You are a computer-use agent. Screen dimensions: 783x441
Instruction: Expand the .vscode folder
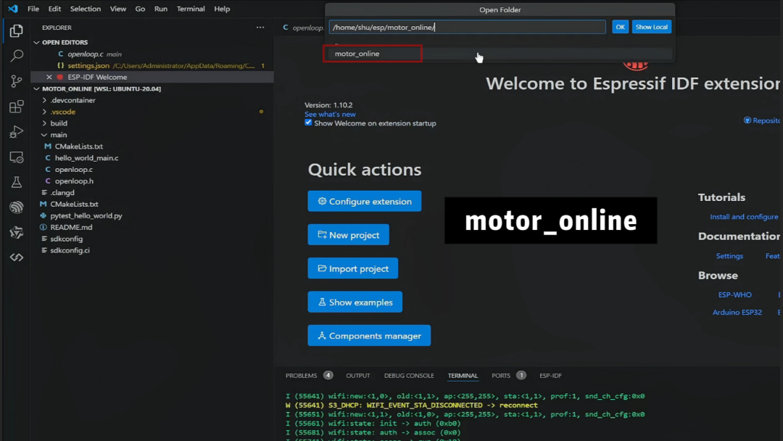[x=44, y=112]
